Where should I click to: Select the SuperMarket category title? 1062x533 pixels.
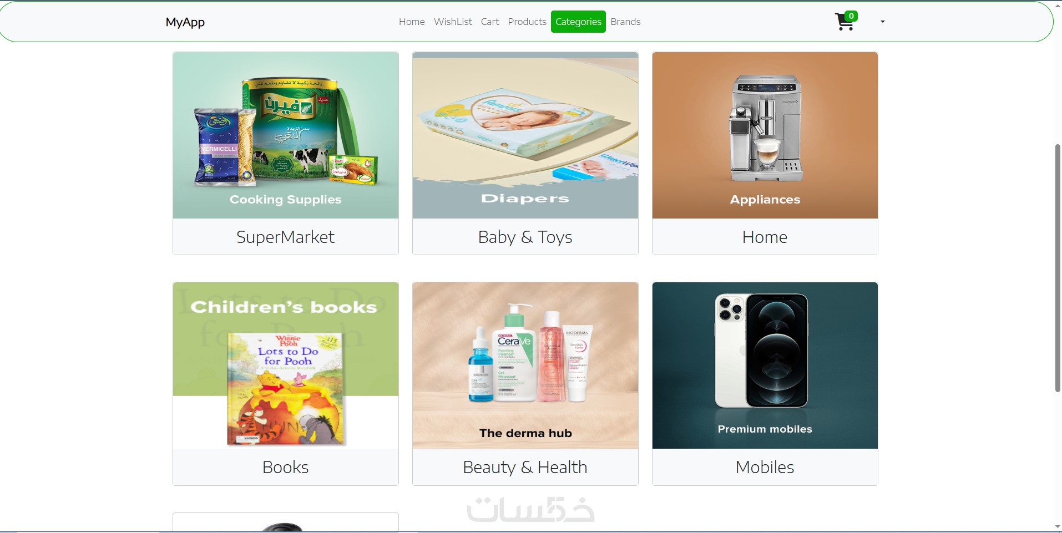click(286, 237)
